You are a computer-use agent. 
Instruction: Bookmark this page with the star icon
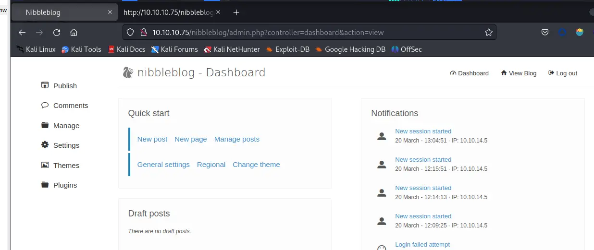[x=489, y=33]
